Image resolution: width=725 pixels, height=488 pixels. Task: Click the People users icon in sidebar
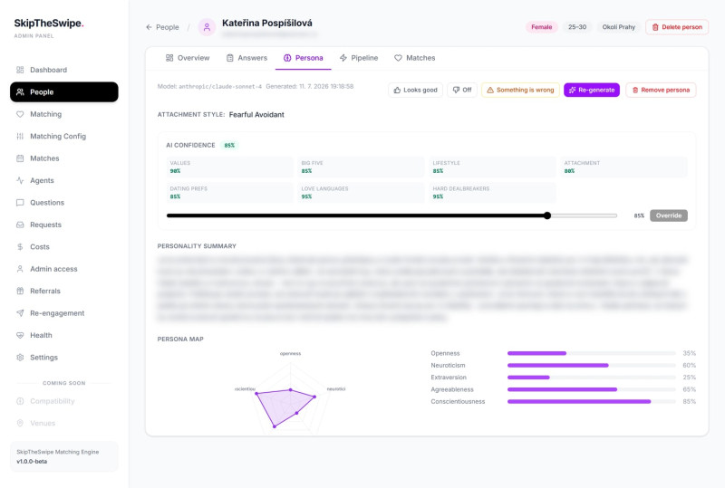pyautogui.click(x=20, y=92)
